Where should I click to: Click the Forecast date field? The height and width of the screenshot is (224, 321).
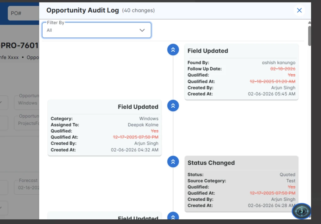28,188
